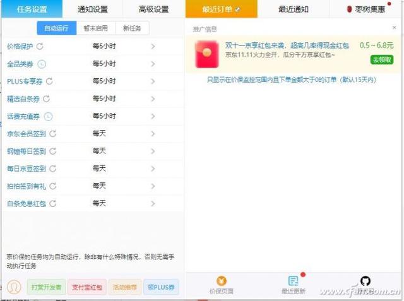Select the 暂未启用 sub-tab

[x=96, y=28]
